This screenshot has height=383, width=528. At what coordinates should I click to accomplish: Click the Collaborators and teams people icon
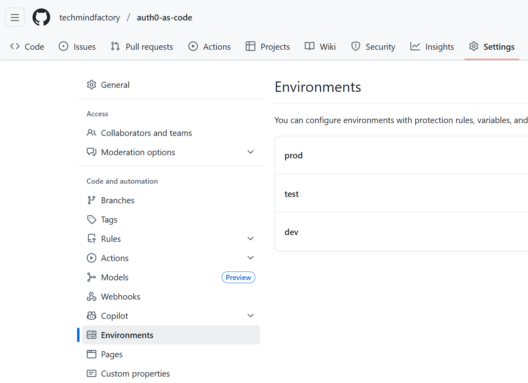92,133
